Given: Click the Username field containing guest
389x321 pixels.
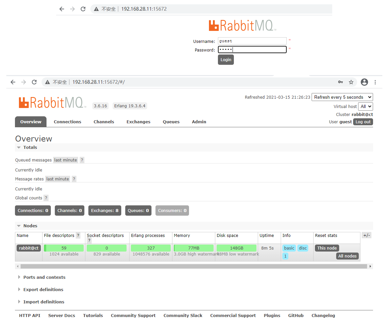Looking at the screenshot, I should [x=252, y=41].
